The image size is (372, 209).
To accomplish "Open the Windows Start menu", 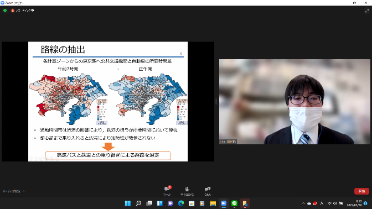I will coord(128,203).
